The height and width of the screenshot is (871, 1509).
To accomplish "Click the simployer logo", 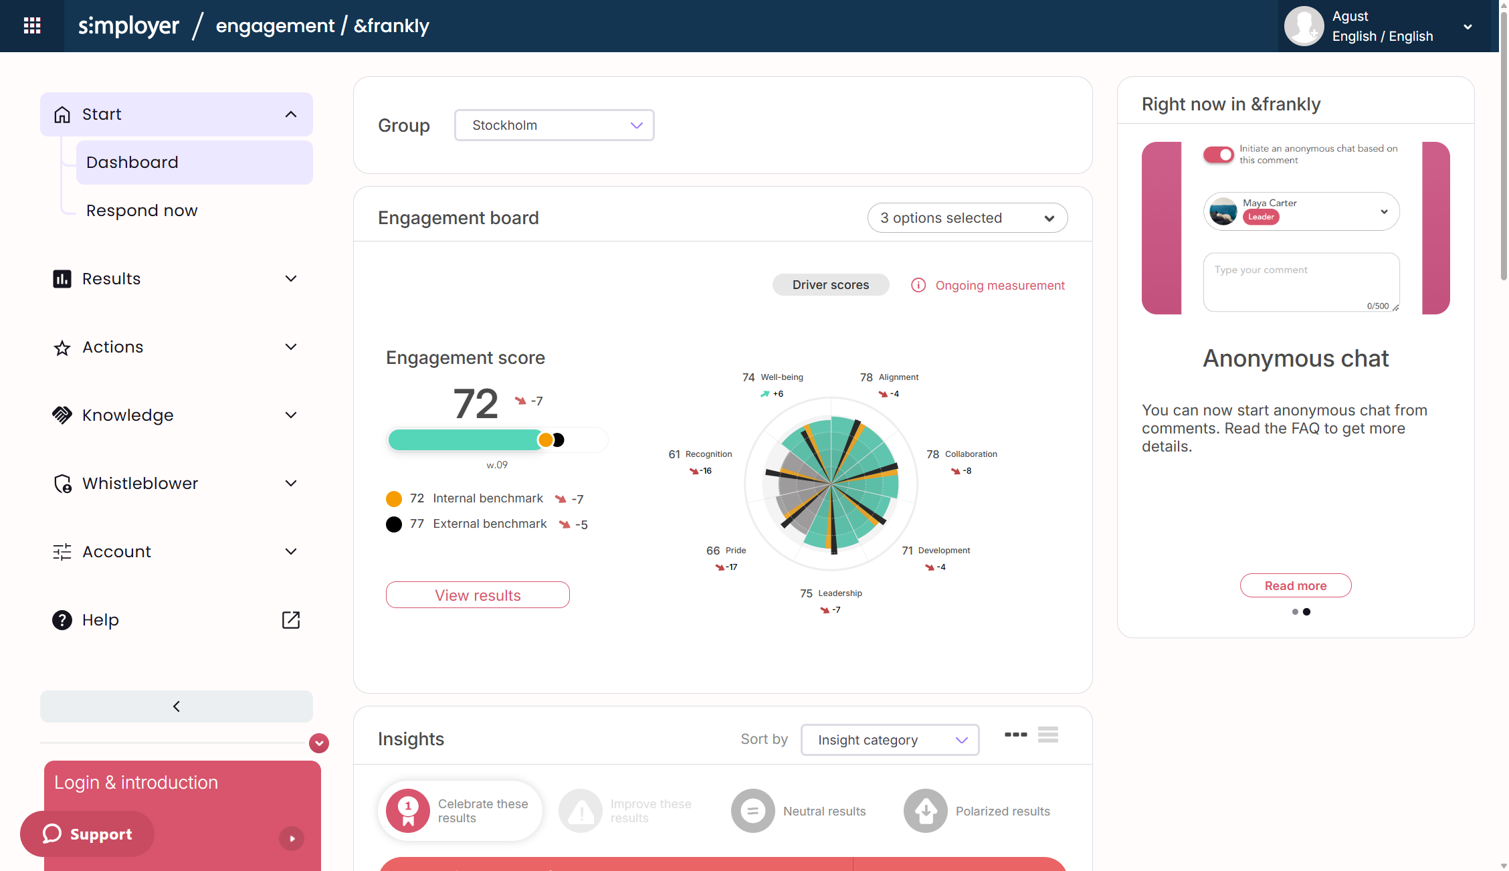I will 129,26.
